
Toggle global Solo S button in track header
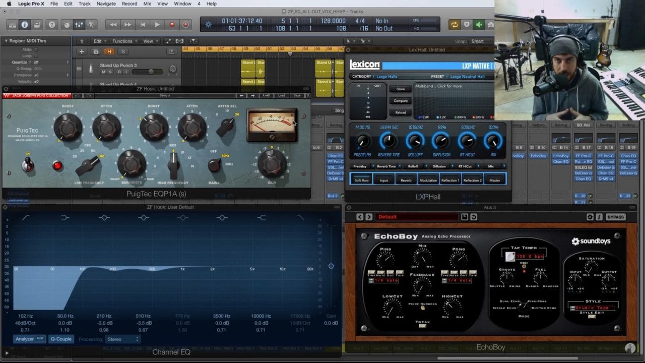pos(122,51)
